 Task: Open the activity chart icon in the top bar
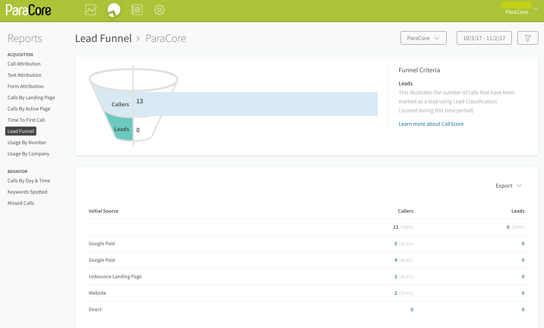91,10
